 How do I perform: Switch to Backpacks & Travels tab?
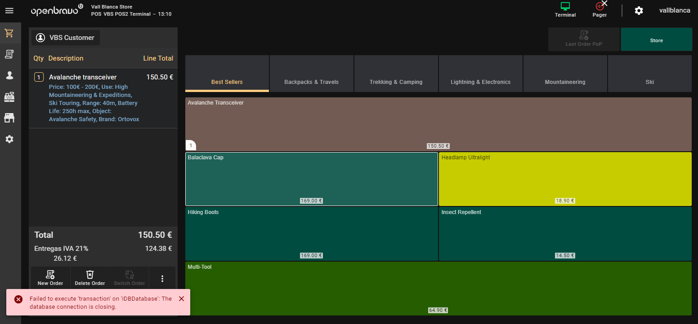(x=311, y=74)
